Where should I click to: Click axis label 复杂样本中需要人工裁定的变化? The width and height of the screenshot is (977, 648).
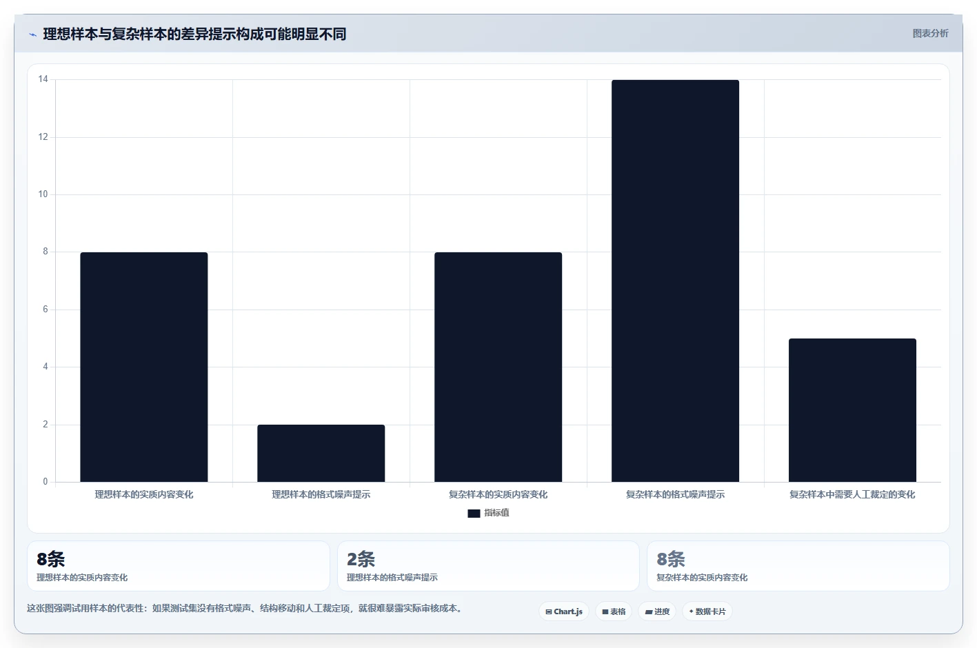click(x=853, y=494)
